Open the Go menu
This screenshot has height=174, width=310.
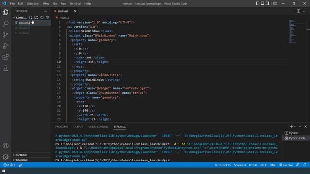pyautogui.click(x=55, y=3)
